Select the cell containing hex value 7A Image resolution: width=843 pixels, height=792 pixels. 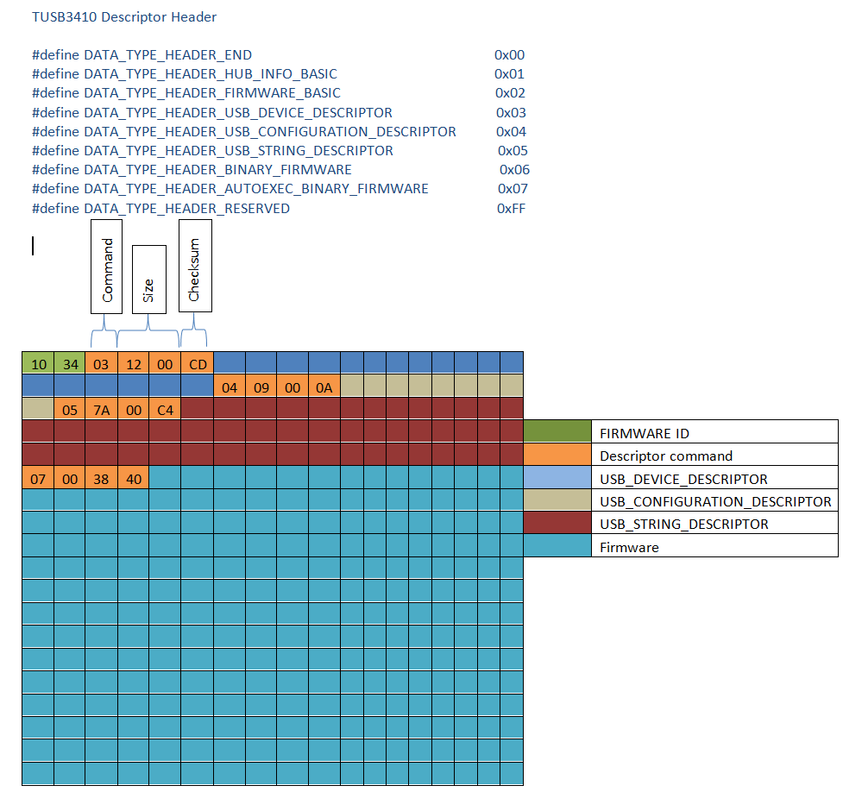tap(101, 410)
